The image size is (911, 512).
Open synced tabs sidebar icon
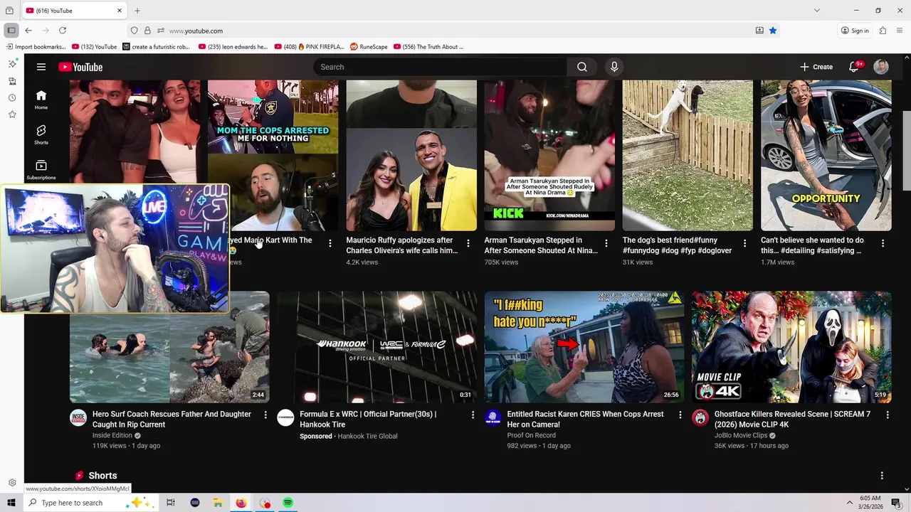pos(12,80)
